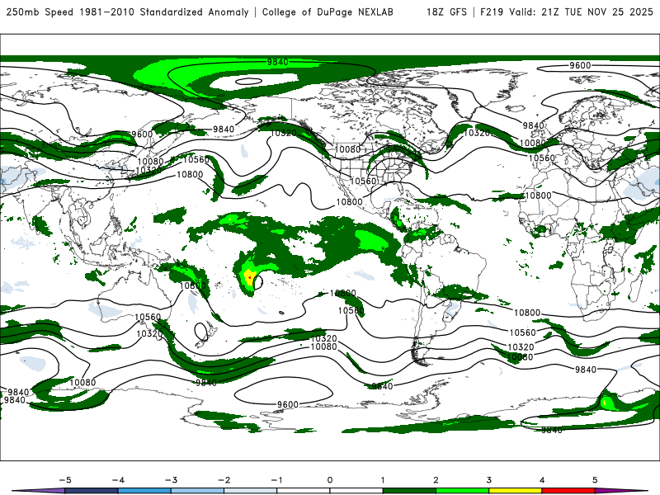Click the "250mb Speed 1981-2010 Standardized Anomaly" title
660x495 pixels.
pos(127,12)
